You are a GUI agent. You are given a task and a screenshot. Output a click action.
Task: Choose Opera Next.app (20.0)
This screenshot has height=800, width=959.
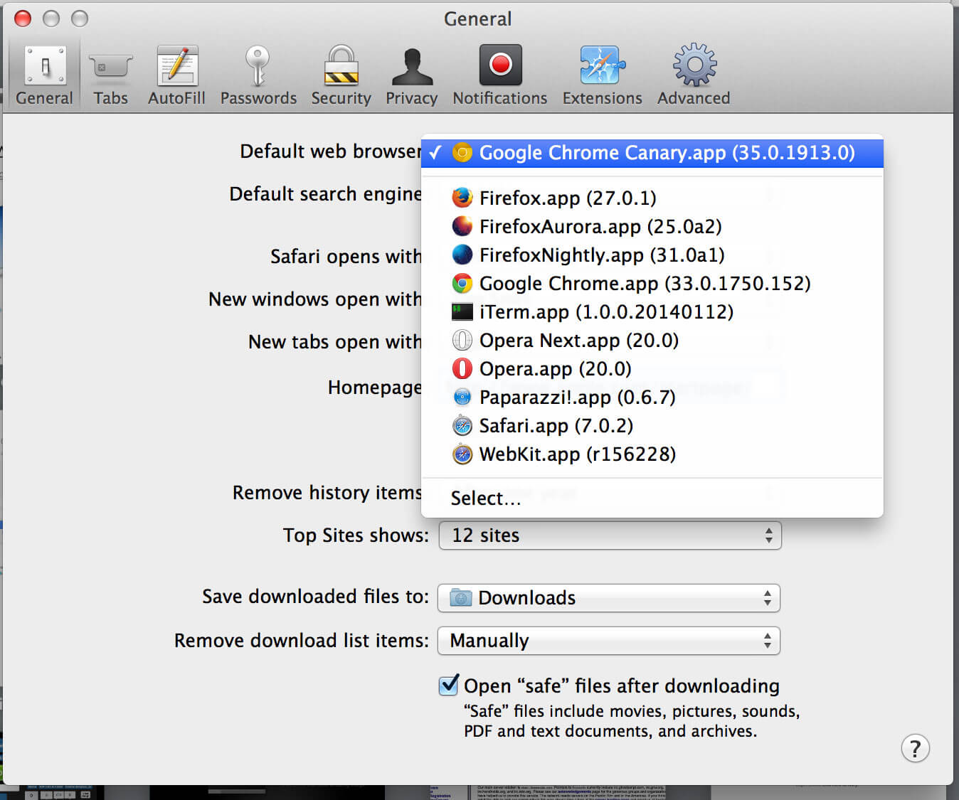pos(652,340)
